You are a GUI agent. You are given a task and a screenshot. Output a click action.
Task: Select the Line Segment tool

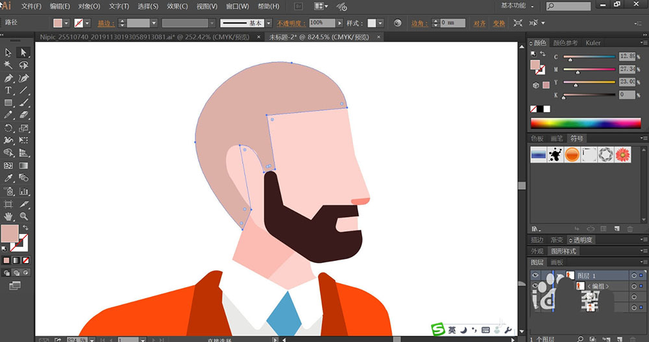23,91
